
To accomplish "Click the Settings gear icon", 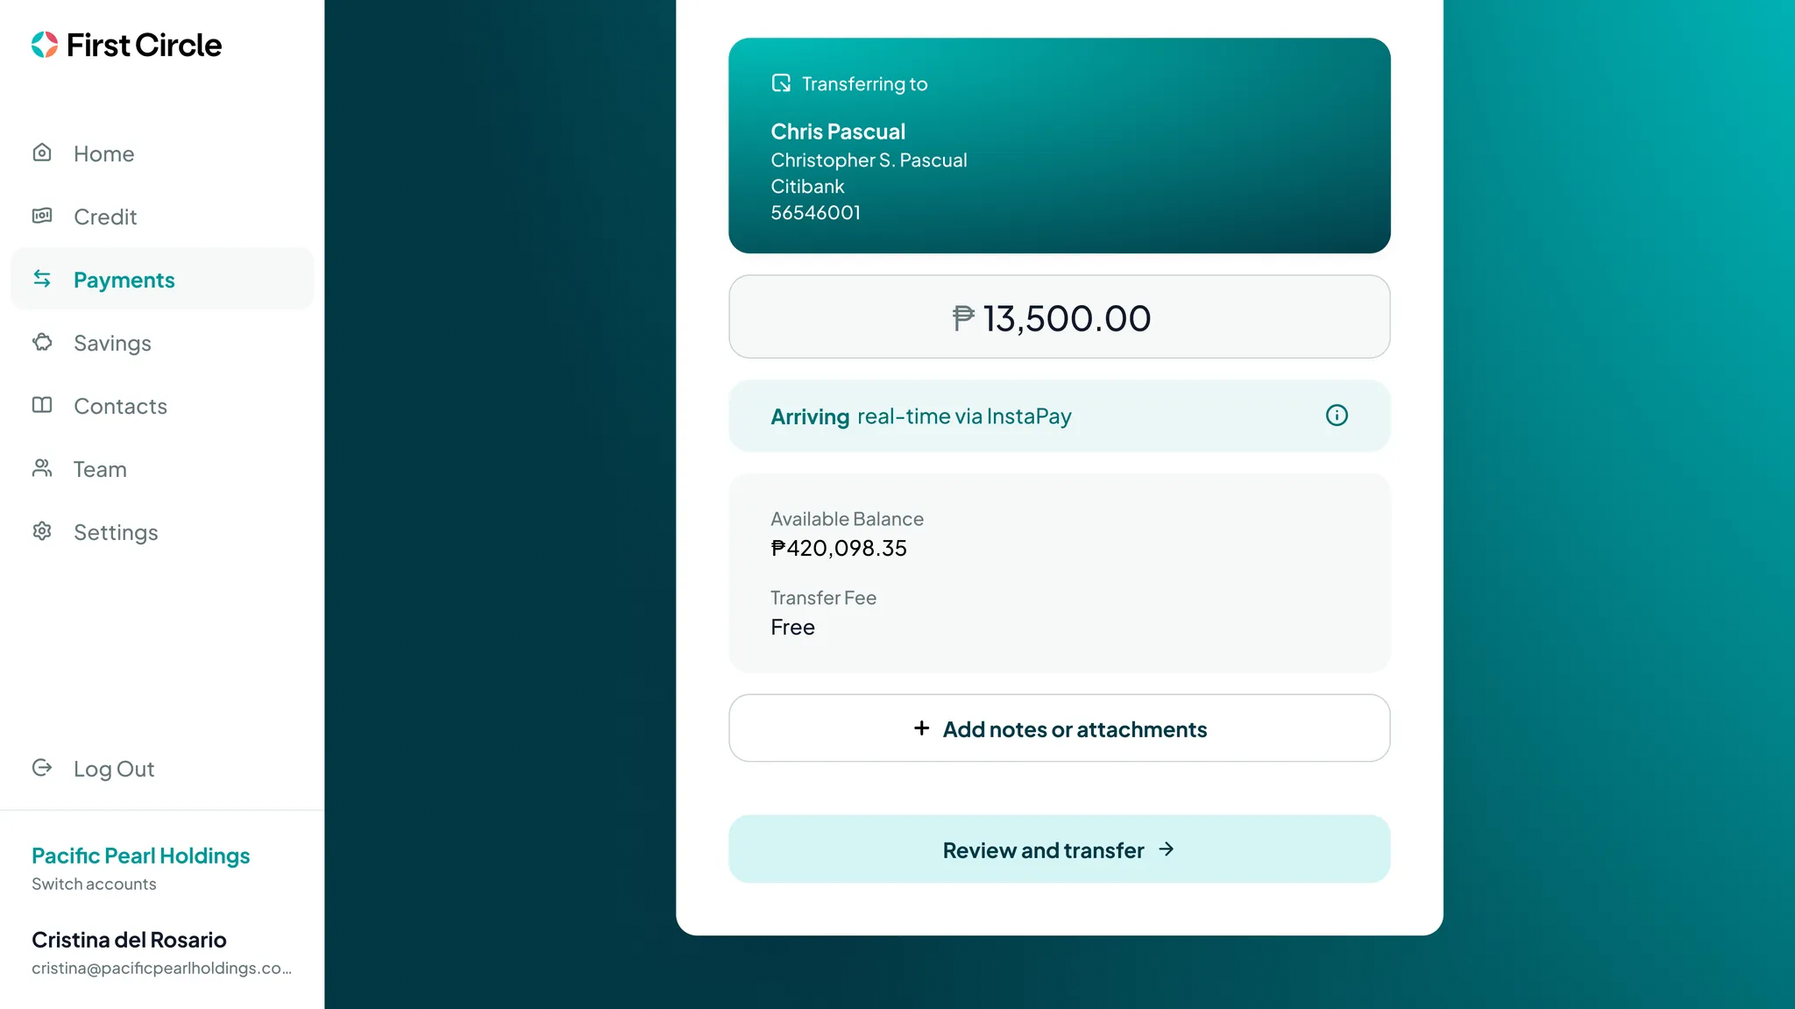I will tap(42, 532).
